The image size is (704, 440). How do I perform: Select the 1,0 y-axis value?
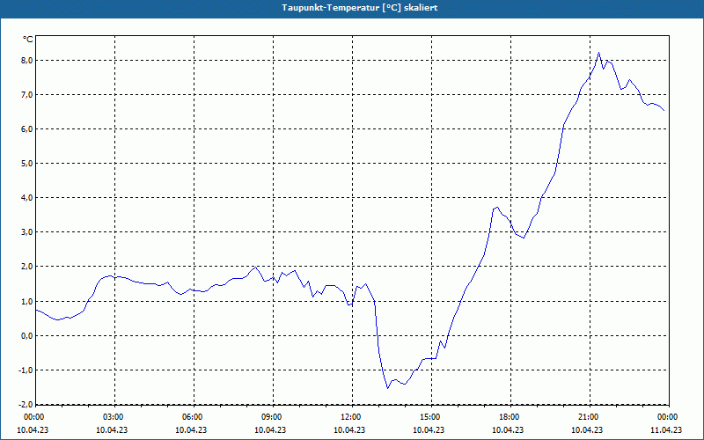[x=27, y=301]
